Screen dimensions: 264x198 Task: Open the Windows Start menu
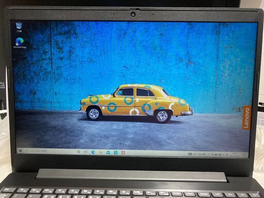click(21, 151)
